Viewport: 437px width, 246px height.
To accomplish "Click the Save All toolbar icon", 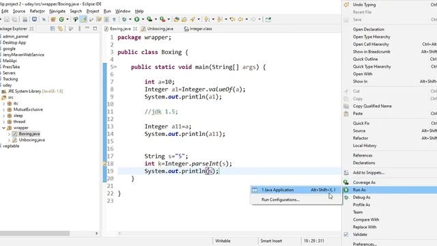I will (14, 19).
